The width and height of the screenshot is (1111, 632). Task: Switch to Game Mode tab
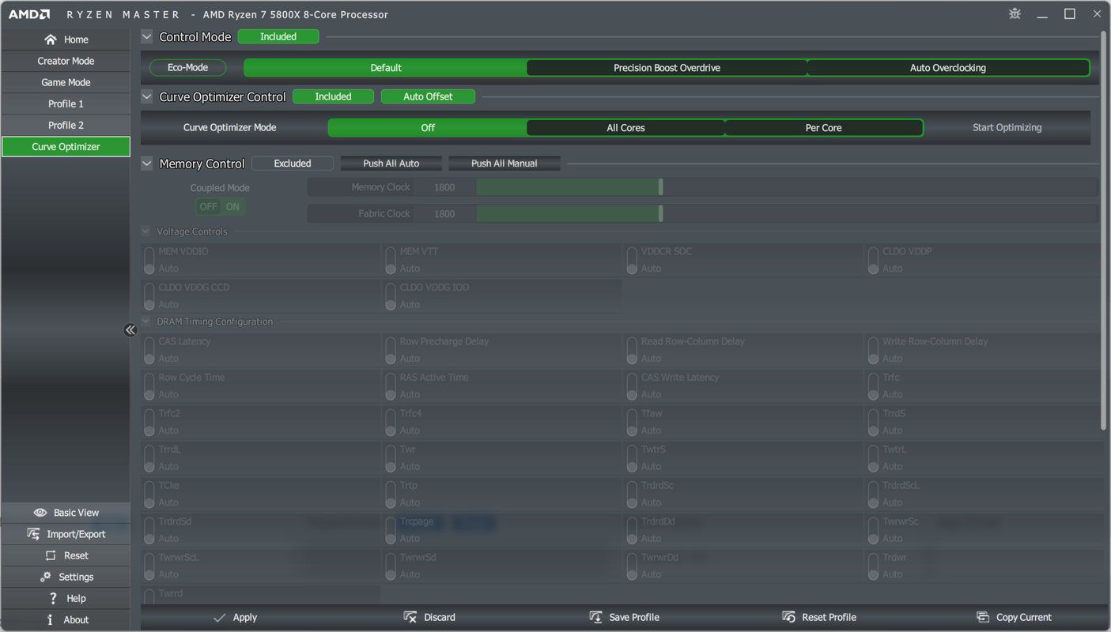(x=66, y=82)
